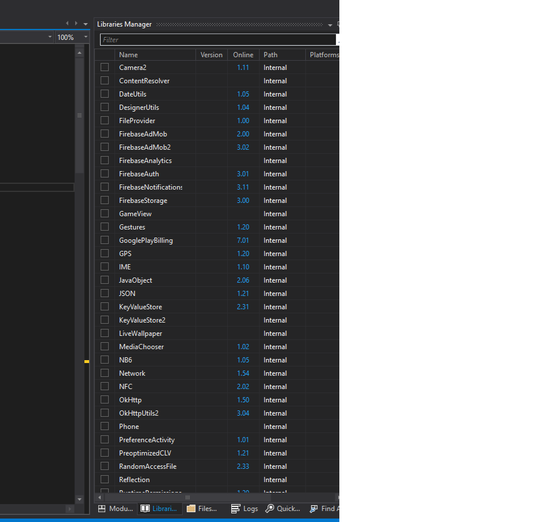Click the Modules tab icon

pos(102,509)
